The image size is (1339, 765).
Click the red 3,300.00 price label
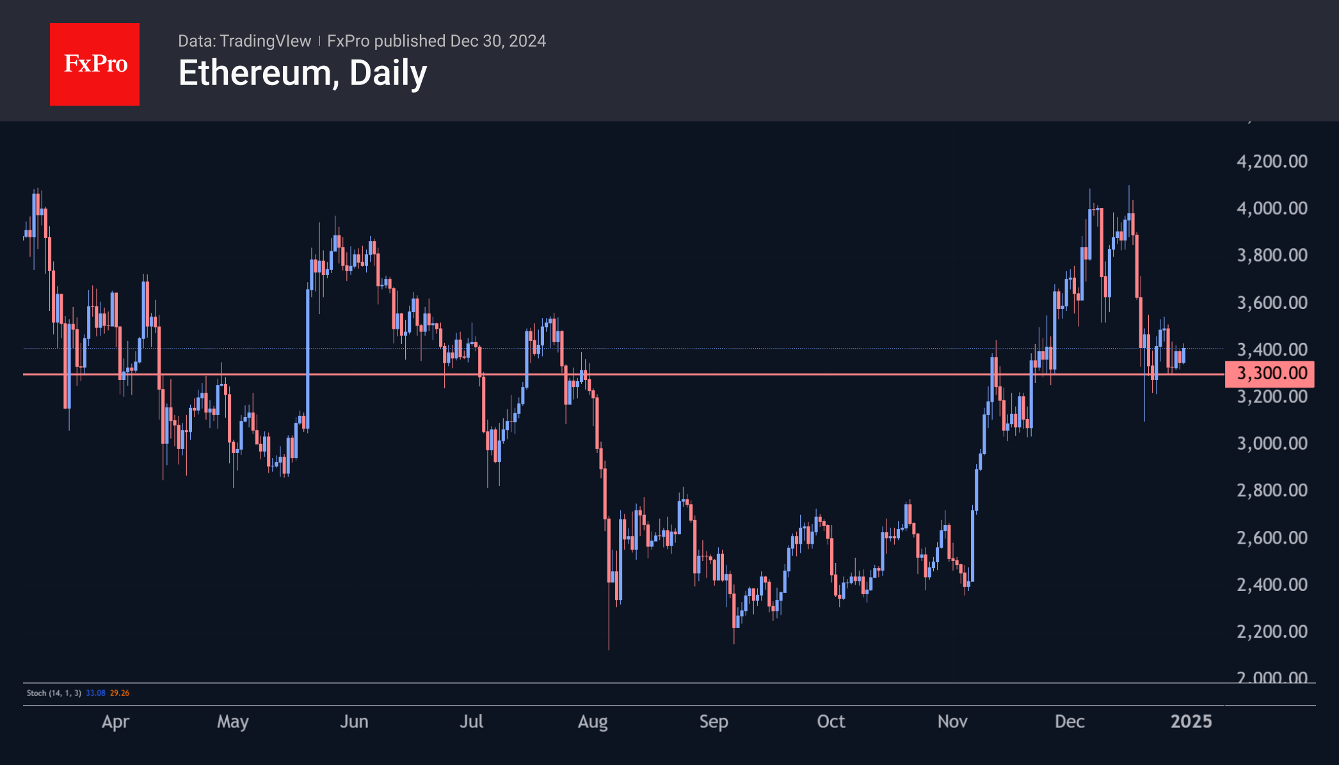click(1270, 374)
